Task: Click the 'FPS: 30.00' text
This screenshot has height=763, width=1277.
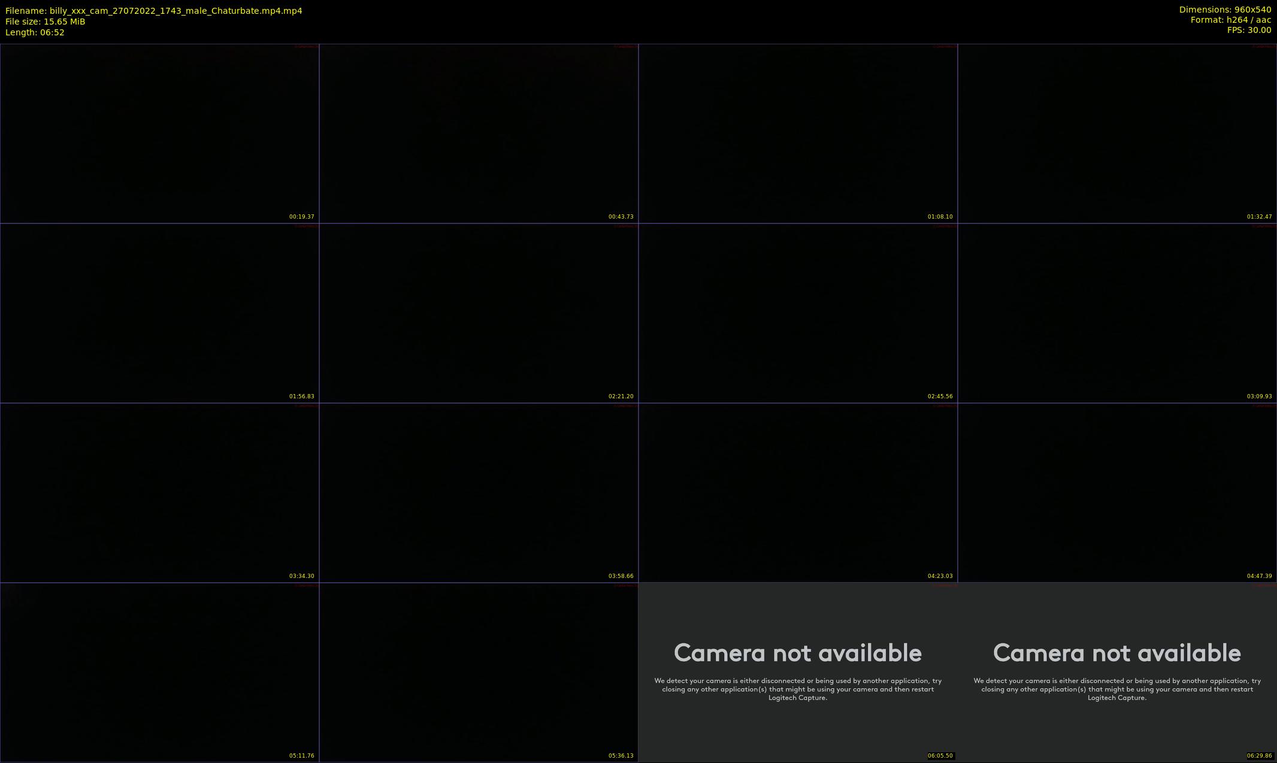Action: [x=1249, y=30]
